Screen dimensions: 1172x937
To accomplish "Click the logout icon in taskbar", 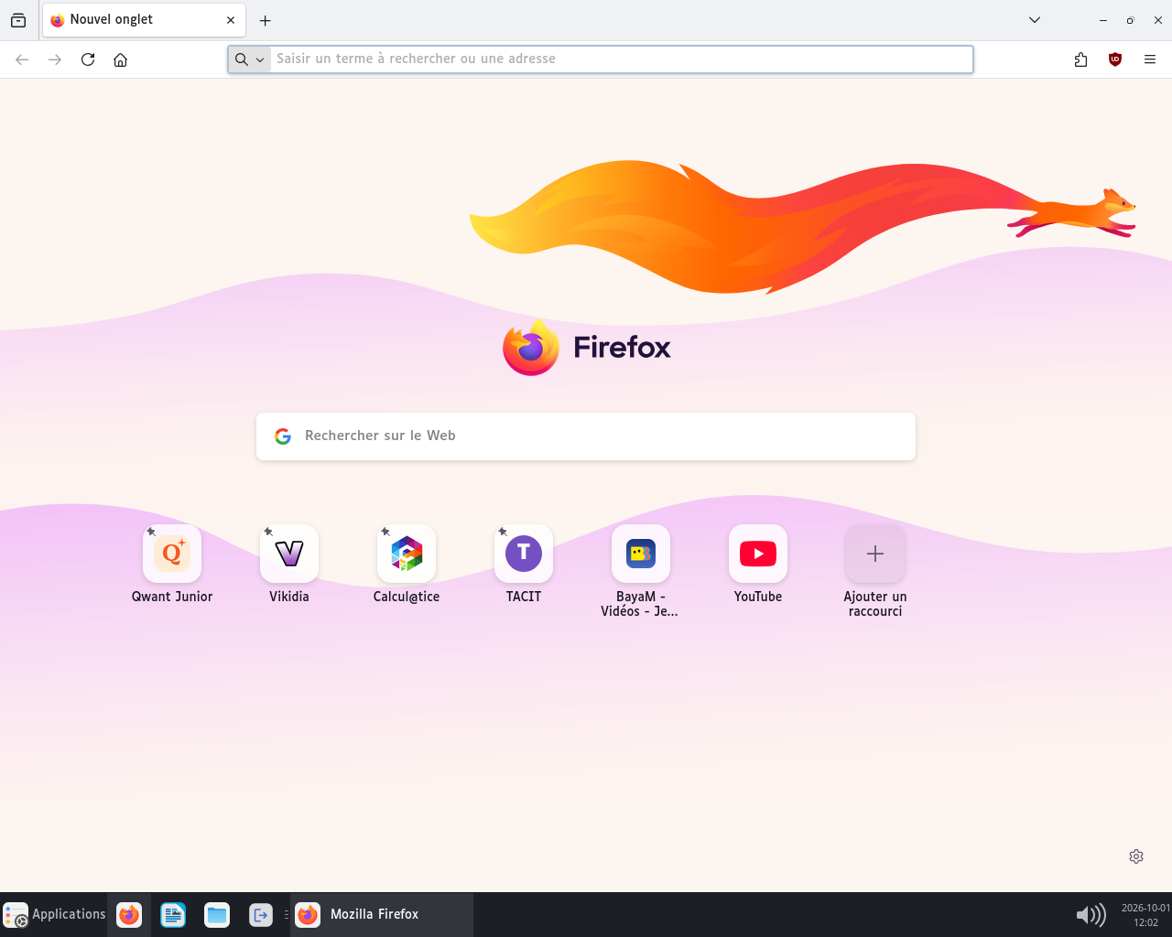I will [x=261, y=914].
